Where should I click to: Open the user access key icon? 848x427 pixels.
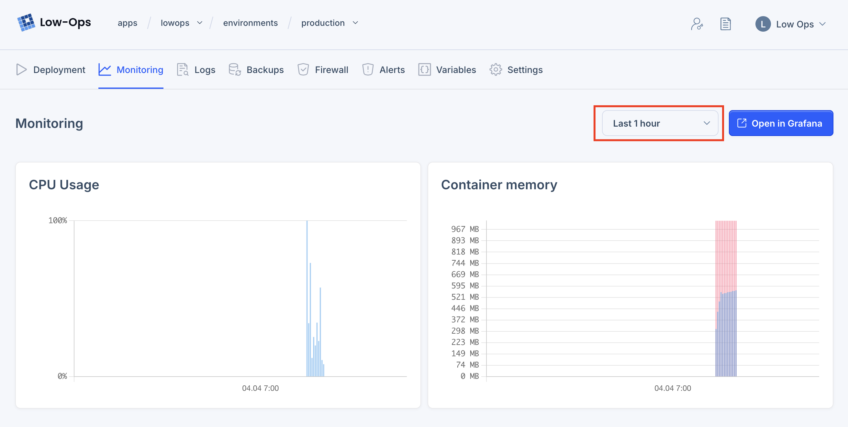(697, 24)
